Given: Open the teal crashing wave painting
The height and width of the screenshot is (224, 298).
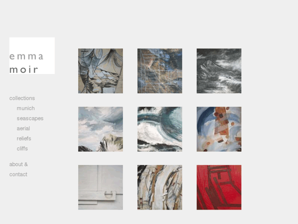Looking at the screenshot, I should pyautogui.click(x=159, y=129).
